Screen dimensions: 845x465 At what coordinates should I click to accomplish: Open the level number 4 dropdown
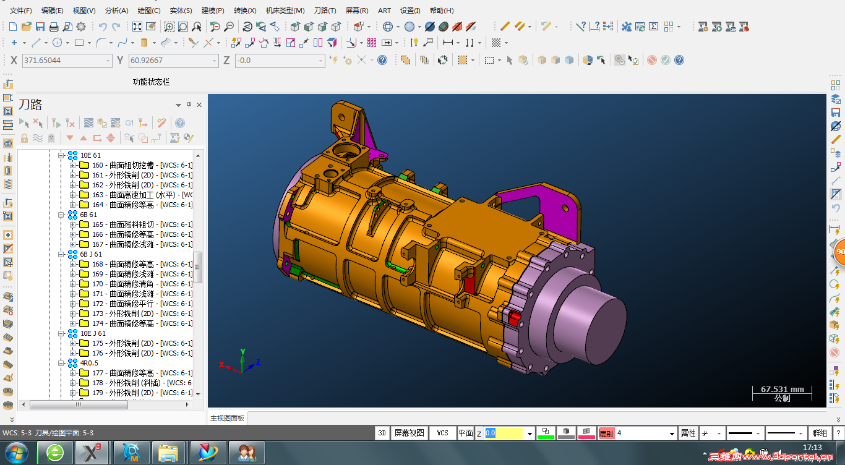point(672,433)
